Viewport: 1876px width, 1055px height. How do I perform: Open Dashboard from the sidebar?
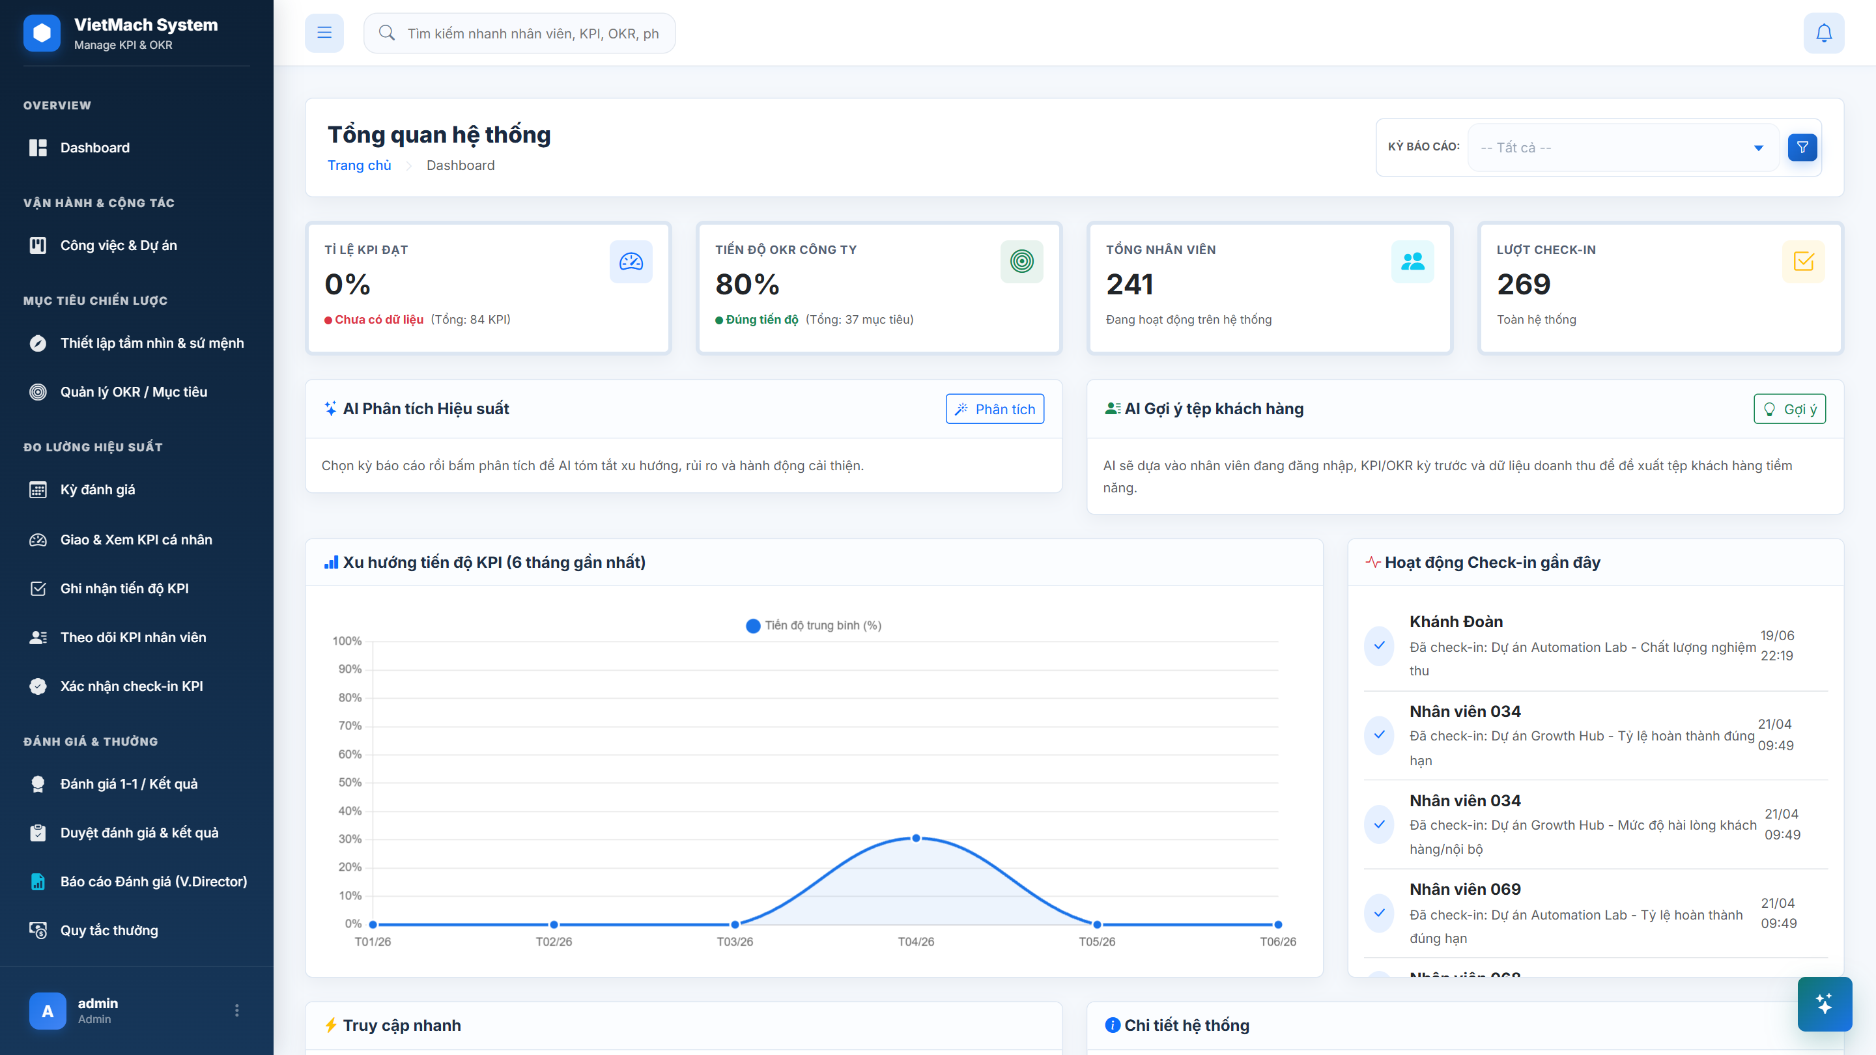pos(137,148)
